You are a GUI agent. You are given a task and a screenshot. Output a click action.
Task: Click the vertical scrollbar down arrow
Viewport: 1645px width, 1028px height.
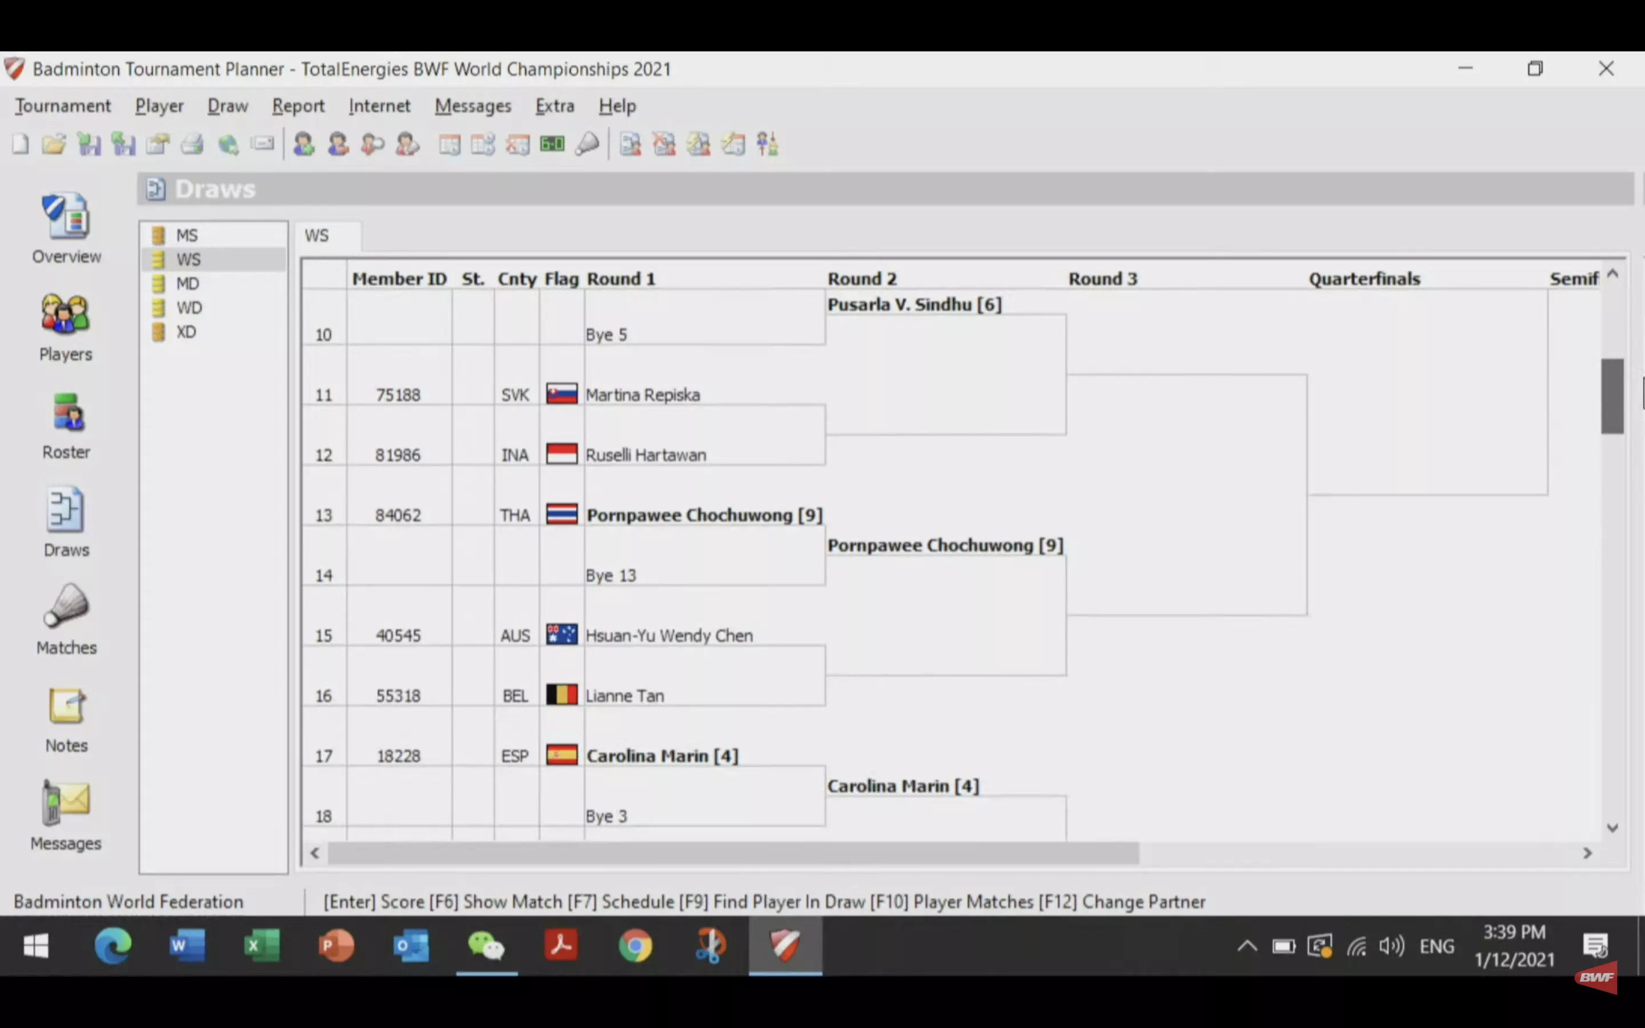pos(1612,828)
